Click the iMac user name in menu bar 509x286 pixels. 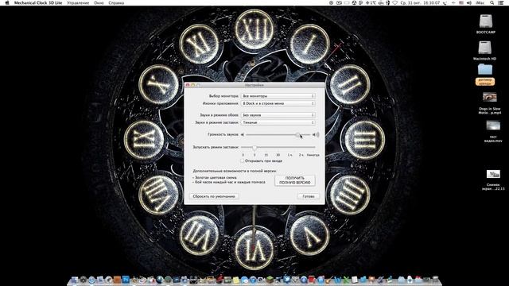[x=480, y=2]
